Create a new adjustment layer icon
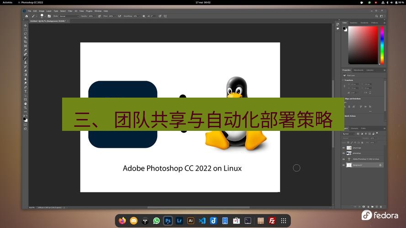The height and width of the screenshot is (228, 406). (x=368, y=207)
